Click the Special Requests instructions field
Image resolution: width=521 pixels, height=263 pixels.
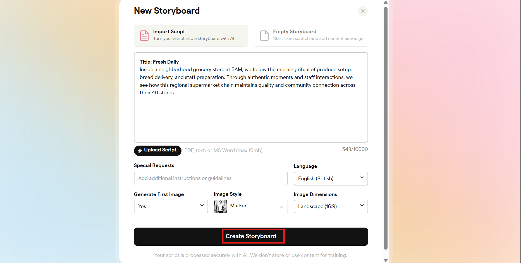(x=211, y=178)
